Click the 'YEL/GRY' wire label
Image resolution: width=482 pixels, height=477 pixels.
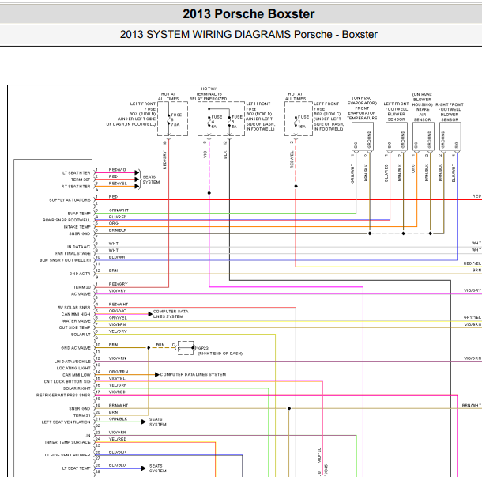(118, 331)
